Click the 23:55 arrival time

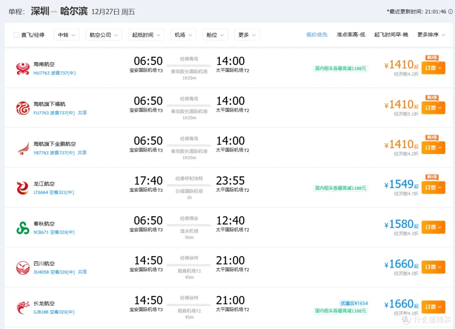point(230,181)
